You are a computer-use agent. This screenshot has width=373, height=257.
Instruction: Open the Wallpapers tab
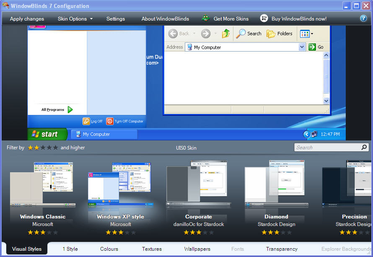pyautogui.click(x=197, y=249)
